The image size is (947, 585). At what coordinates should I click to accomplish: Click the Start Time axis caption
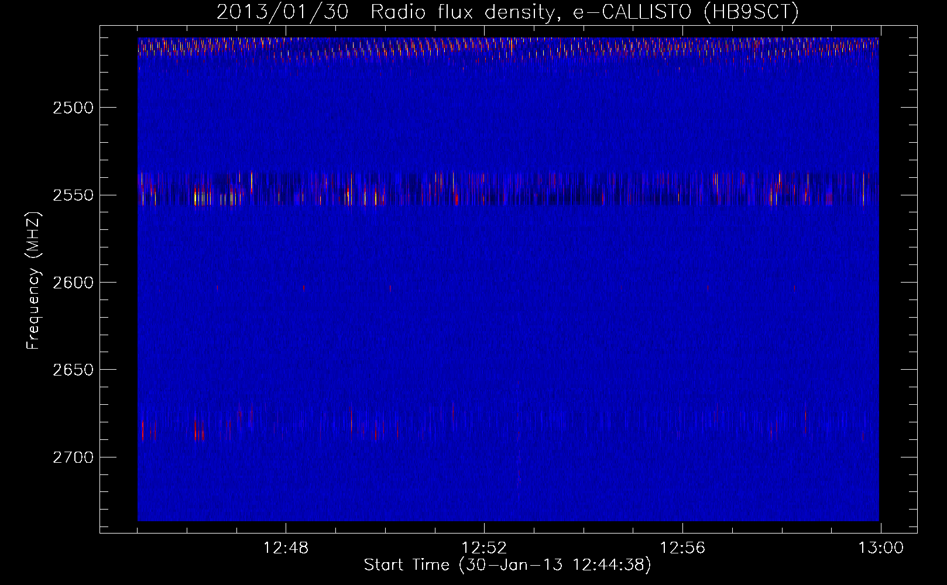[507, 565]
